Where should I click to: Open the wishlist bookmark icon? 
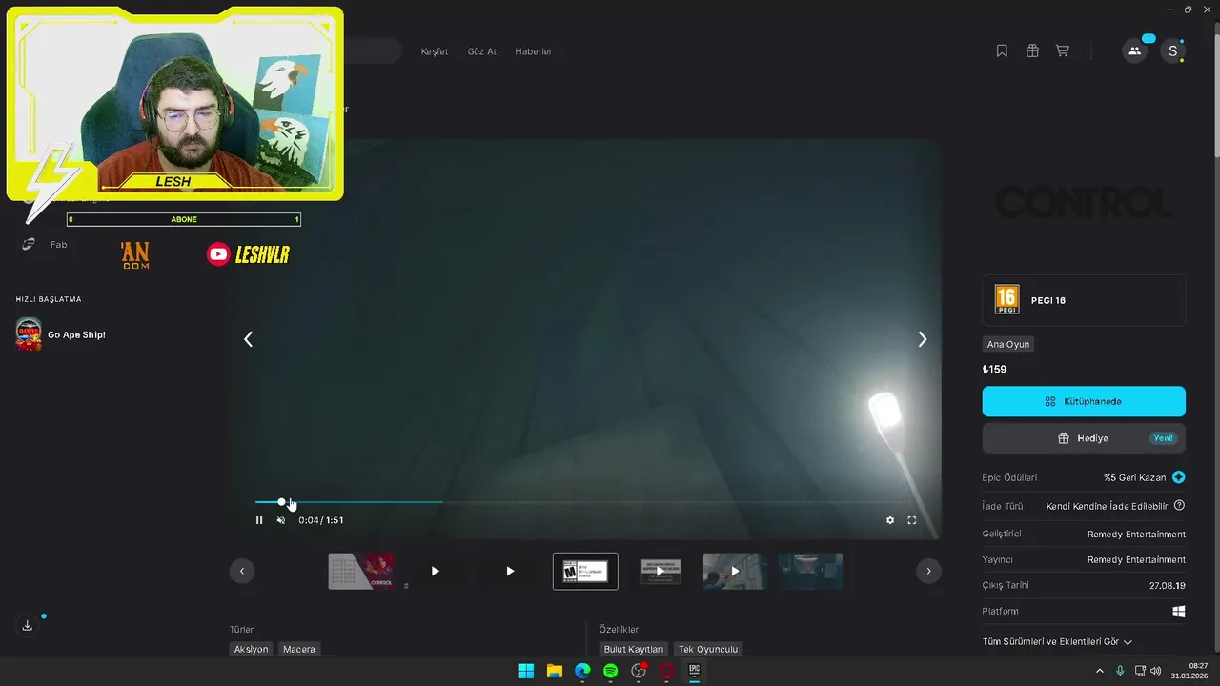click(1002, 51)
